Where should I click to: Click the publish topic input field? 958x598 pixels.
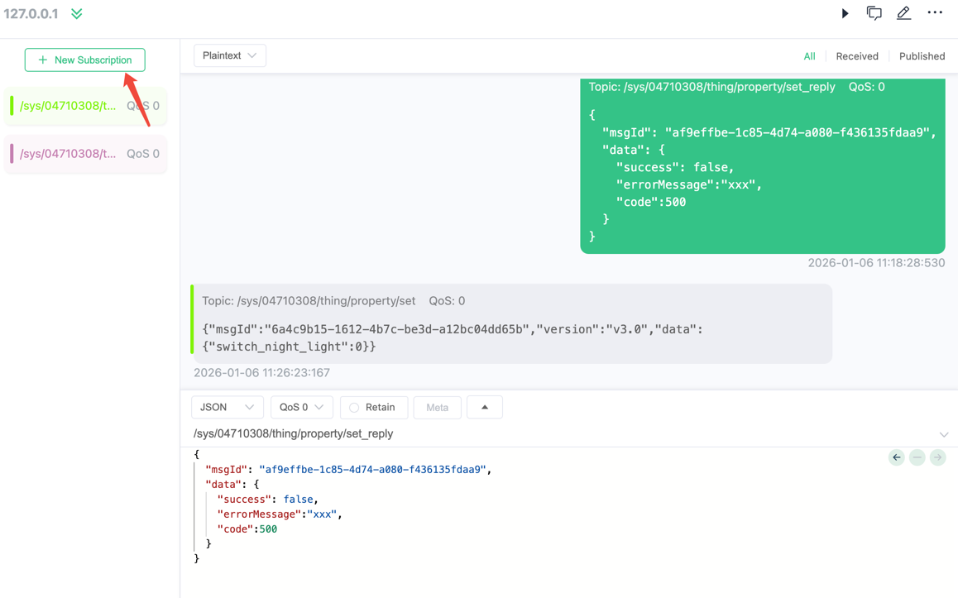(563, 433)
